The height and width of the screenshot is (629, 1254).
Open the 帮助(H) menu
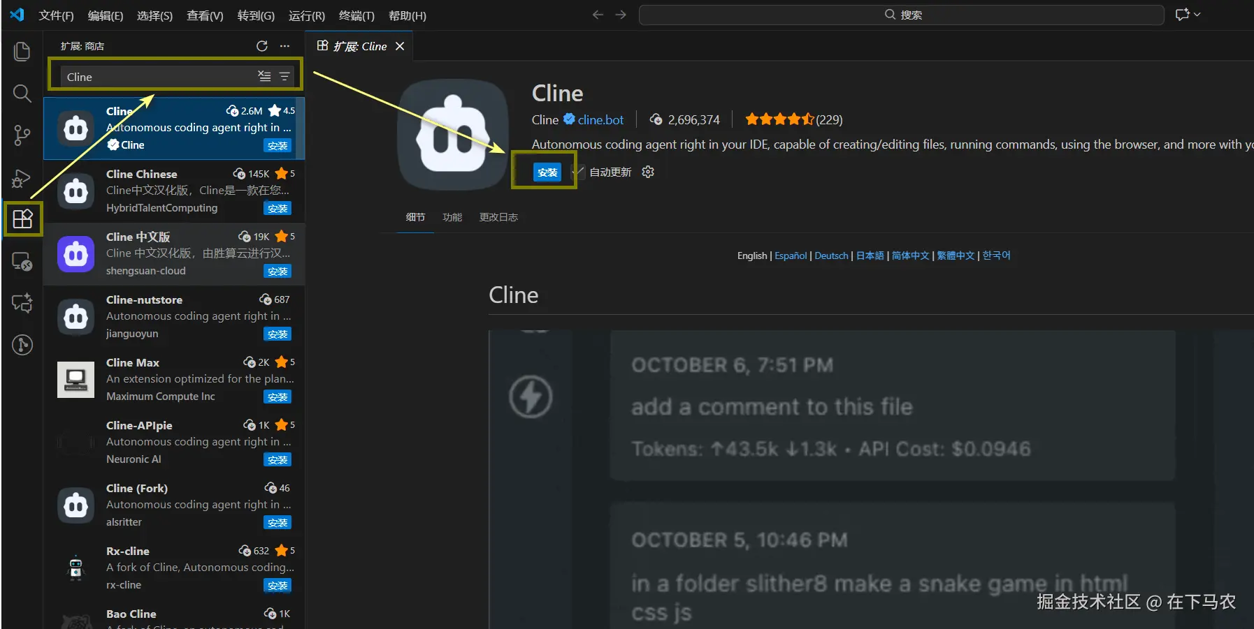click(408, 15)
